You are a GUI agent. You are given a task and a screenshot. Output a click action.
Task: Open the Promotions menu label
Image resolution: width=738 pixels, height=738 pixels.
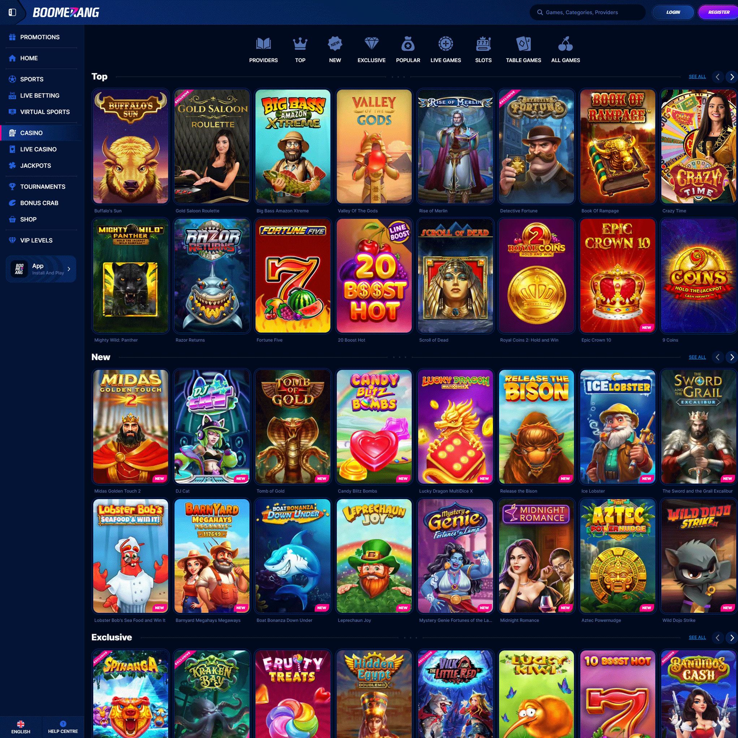tap(40, 37)
